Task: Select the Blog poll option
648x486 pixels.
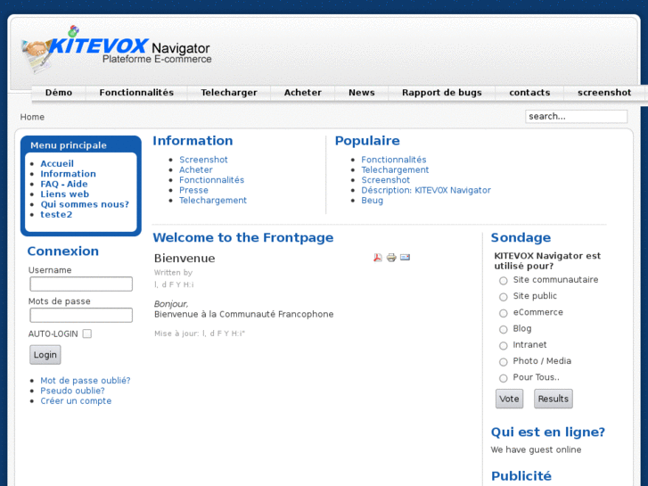Action: [503, 330]
